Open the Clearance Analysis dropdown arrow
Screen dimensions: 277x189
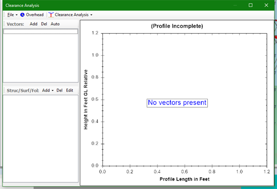tap(91, 15)
